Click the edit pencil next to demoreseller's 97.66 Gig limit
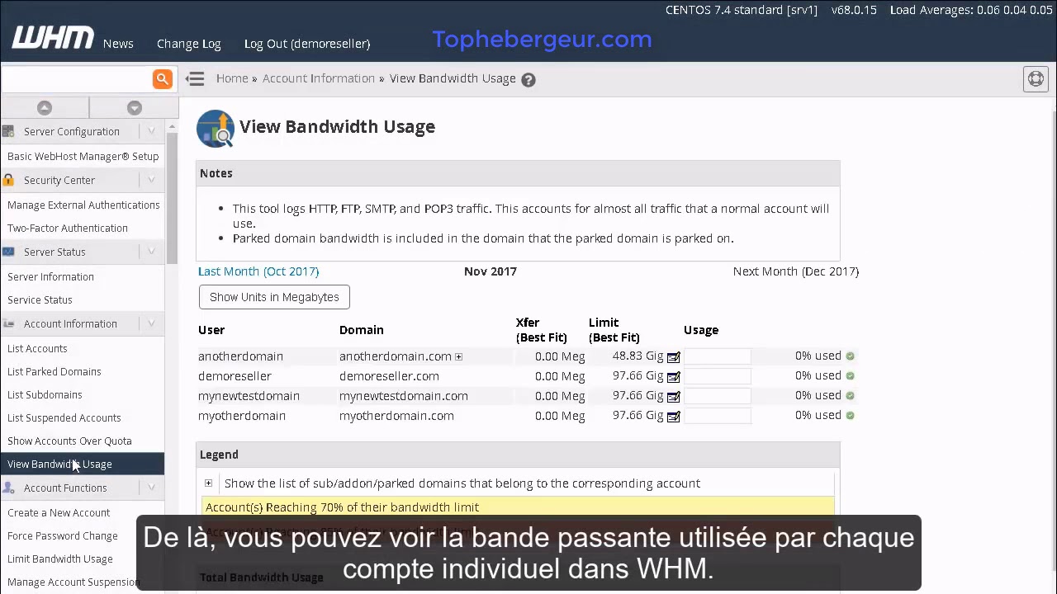 point(673,376)
